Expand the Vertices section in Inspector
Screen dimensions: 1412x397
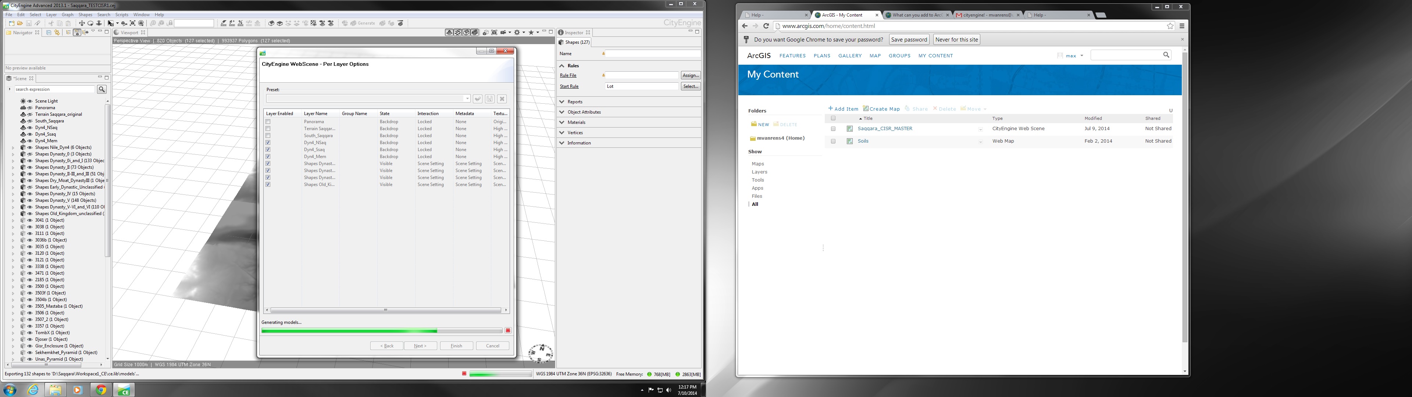pyautogui.click(x=562, y=133)
